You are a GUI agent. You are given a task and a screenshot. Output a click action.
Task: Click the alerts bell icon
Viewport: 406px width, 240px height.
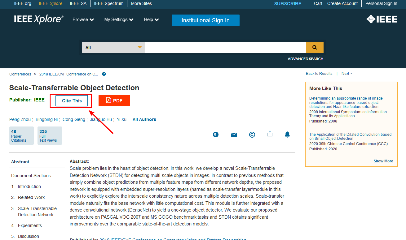pyautogui.click(x=287, y=134)
